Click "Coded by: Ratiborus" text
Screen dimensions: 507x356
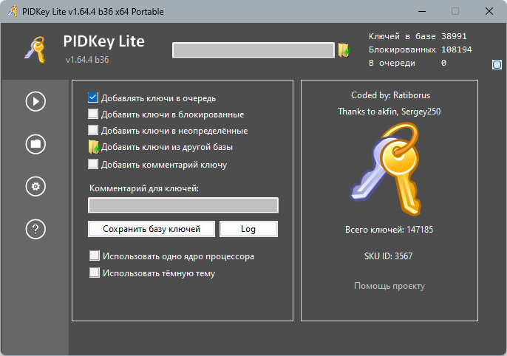coord(390,95)
